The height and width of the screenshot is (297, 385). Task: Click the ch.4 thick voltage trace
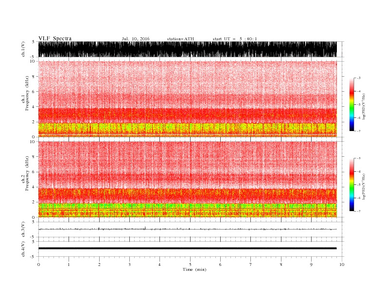coord(187,248)
